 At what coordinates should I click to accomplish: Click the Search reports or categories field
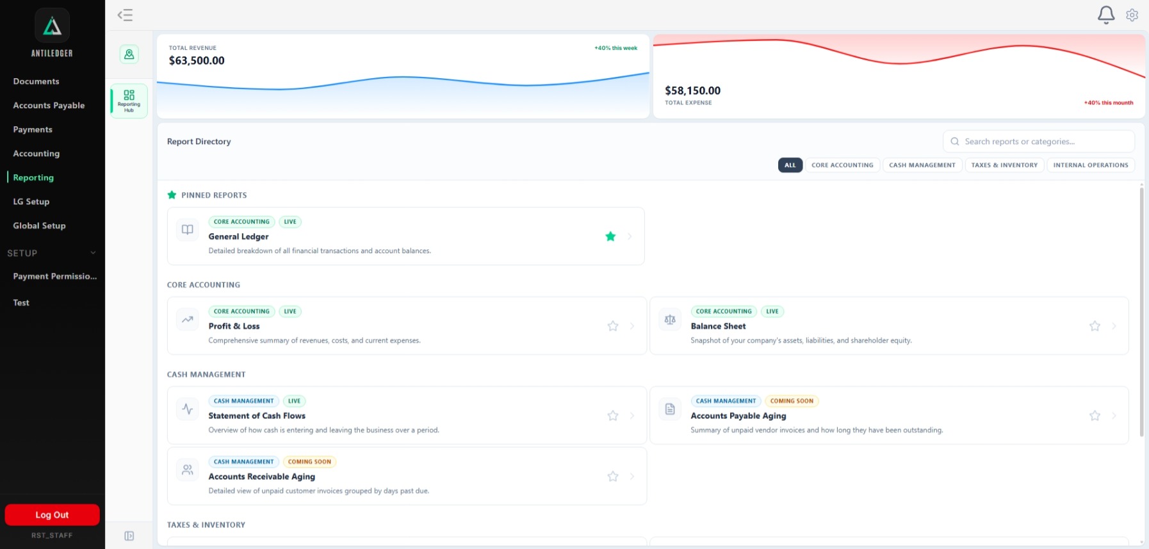tap(1039, 142)
